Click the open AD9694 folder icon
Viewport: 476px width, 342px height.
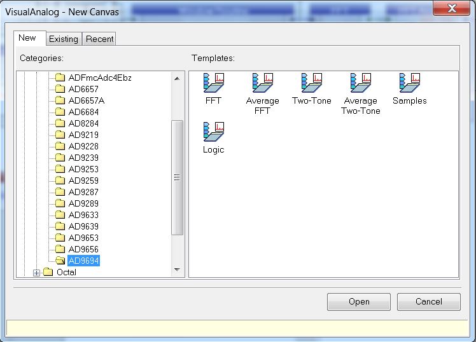[60, 261]
